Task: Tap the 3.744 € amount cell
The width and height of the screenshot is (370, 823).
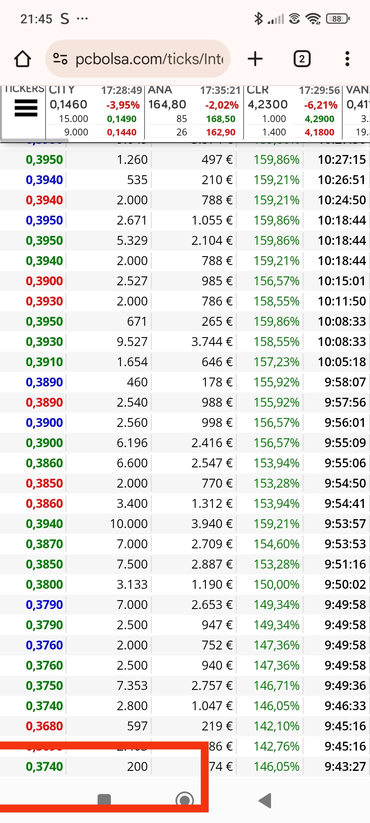Action: click(212, 342)
